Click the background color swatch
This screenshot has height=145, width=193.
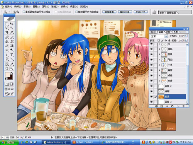point(11,77)
